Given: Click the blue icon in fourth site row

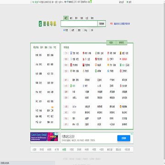Looking at the screenshot, I should tap(108, 71).
